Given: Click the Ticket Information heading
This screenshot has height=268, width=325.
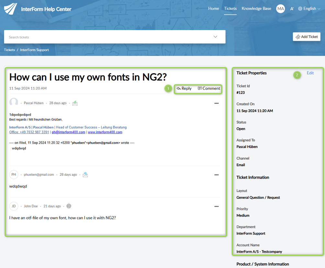Looking at the screenshot, I should (x=253, y=177).
